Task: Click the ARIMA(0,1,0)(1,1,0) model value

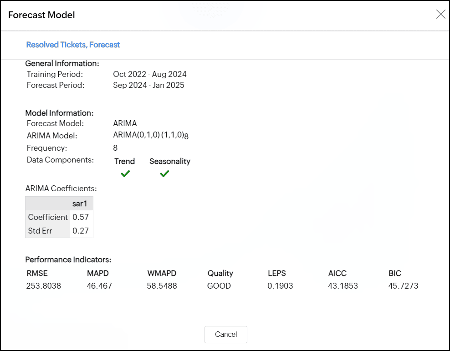Action: (x=151, y=135)
